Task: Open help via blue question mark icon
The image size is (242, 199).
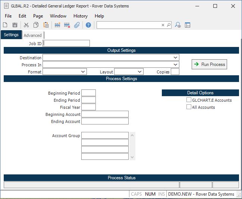Action: (88, 25)
